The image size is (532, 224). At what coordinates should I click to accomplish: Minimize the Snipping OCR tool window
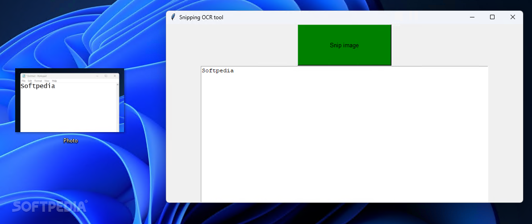click(x=472, y=17)
